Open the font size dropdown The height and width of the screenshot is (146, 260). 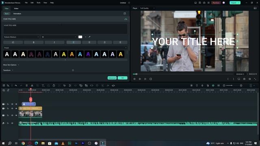pos(59,37)
